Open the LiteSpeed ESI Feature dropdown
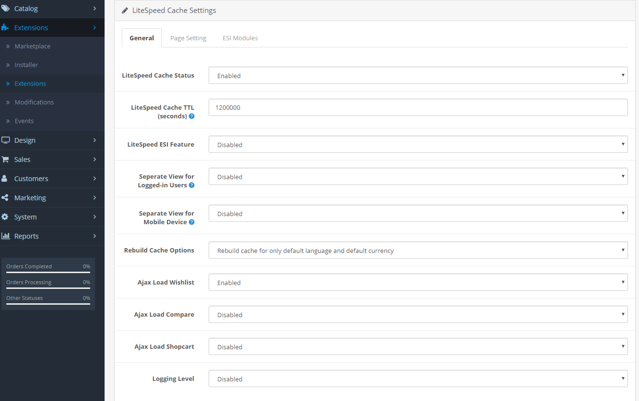Viewport: 639px width, 401px height. click(x=418, y=144)
